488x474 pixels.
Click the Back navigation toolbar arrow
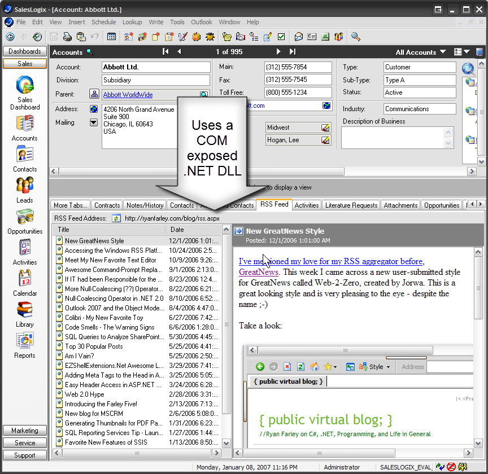click(10, 37)
